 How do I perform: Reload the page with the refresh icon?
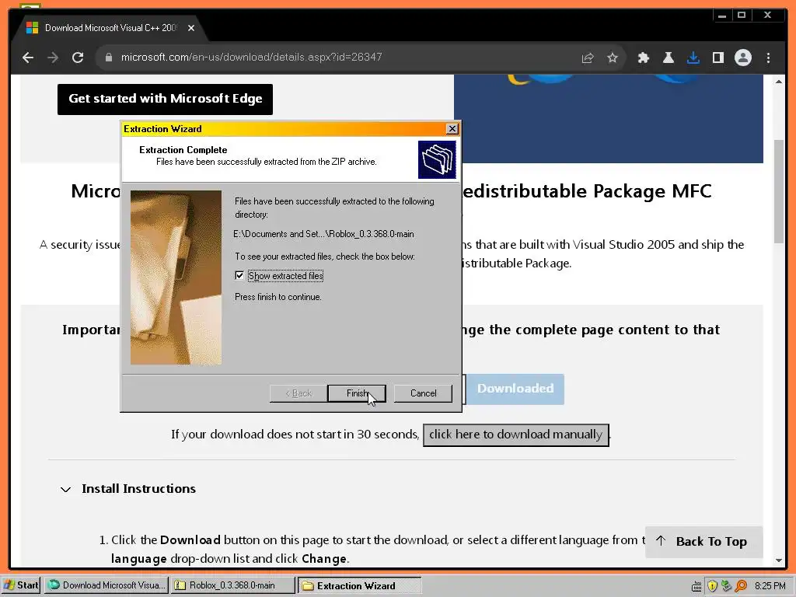tap(78, 58)
